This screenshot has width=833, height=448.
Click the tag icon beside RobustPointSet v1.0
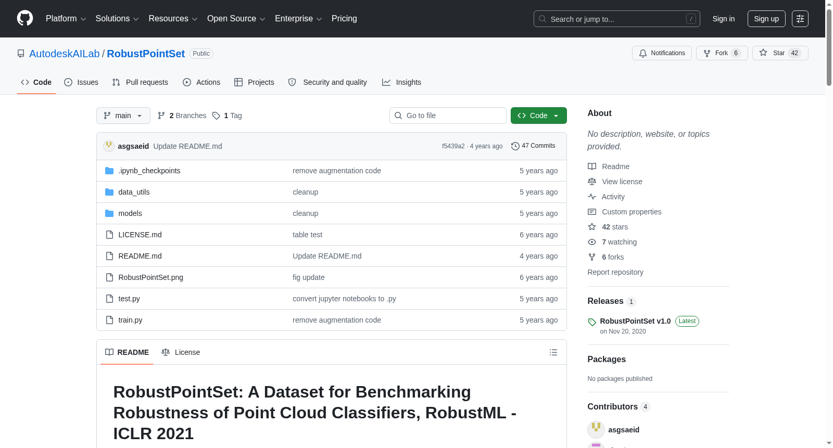(592, 322)
